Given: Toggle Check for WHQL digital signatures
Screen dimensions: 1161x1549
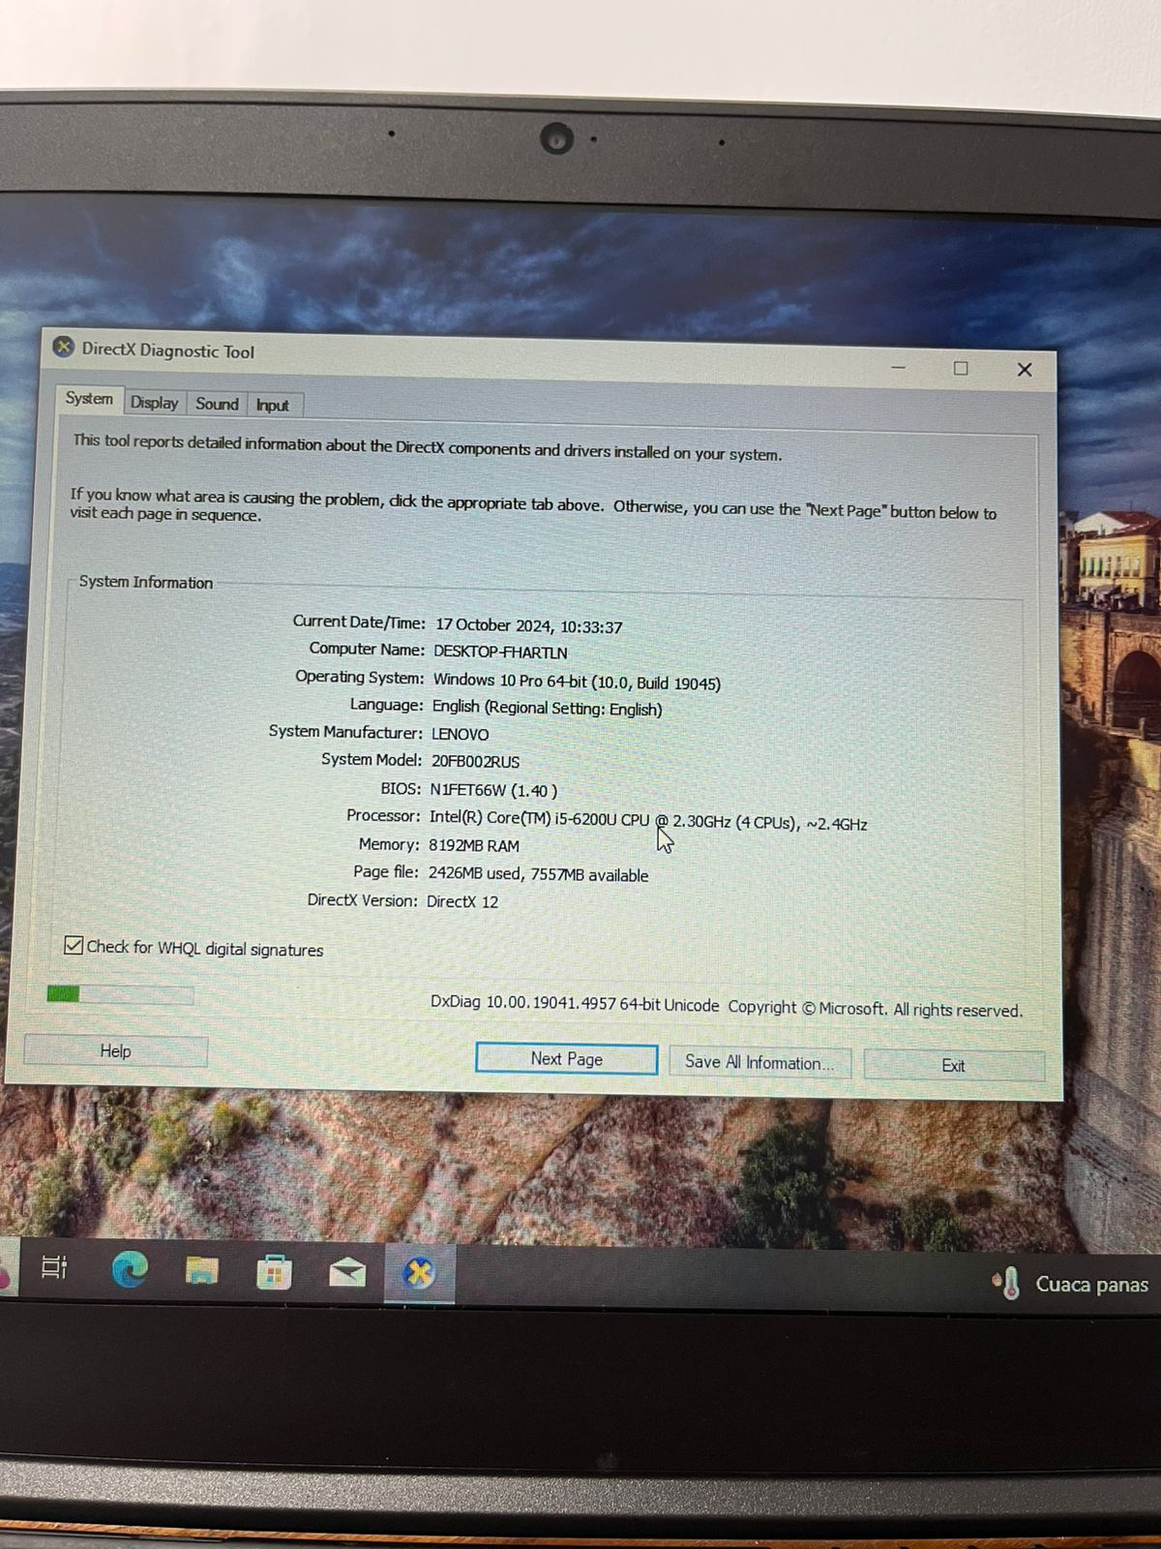Looking at the screenshot, I should coord(74,945).
